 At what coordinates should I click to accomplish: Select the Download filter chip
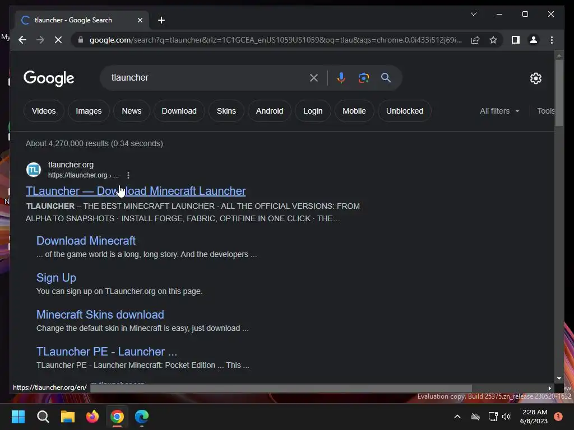coord(179,111)
